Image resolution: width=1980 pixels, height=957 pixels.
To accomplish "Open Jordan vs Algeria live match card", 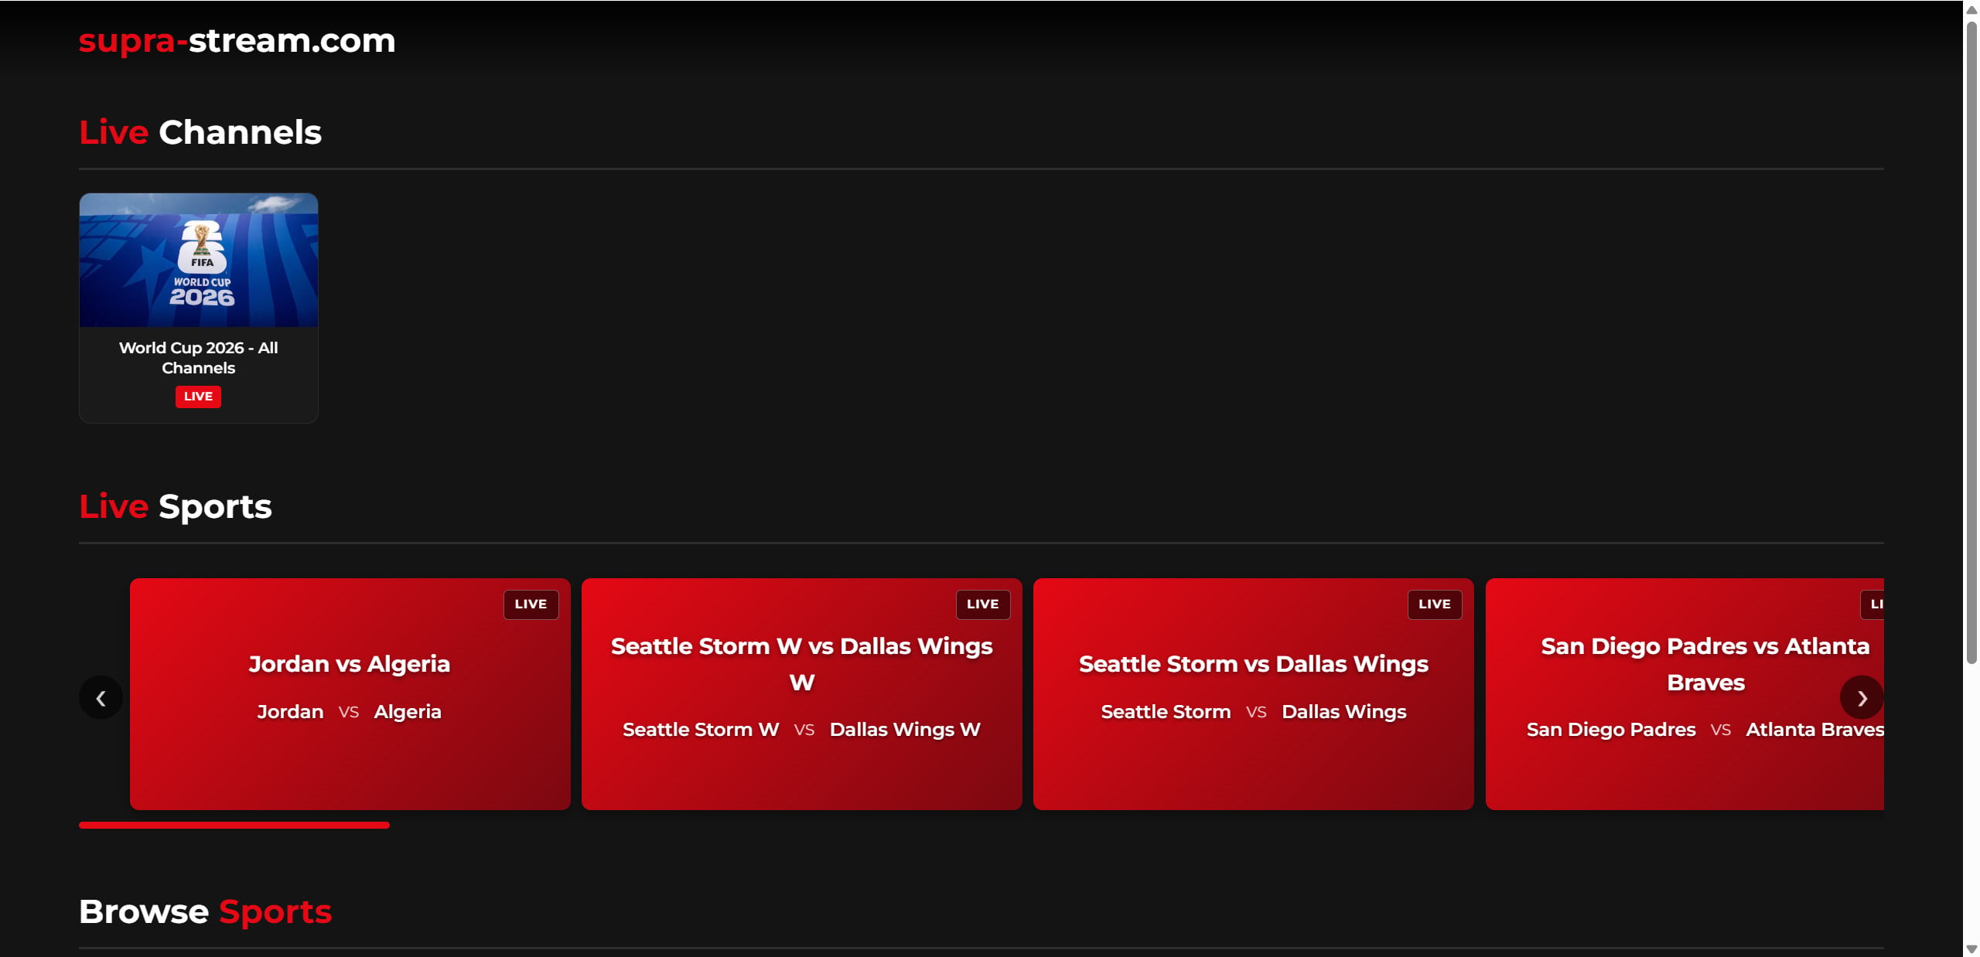I will tap(350, 694).
